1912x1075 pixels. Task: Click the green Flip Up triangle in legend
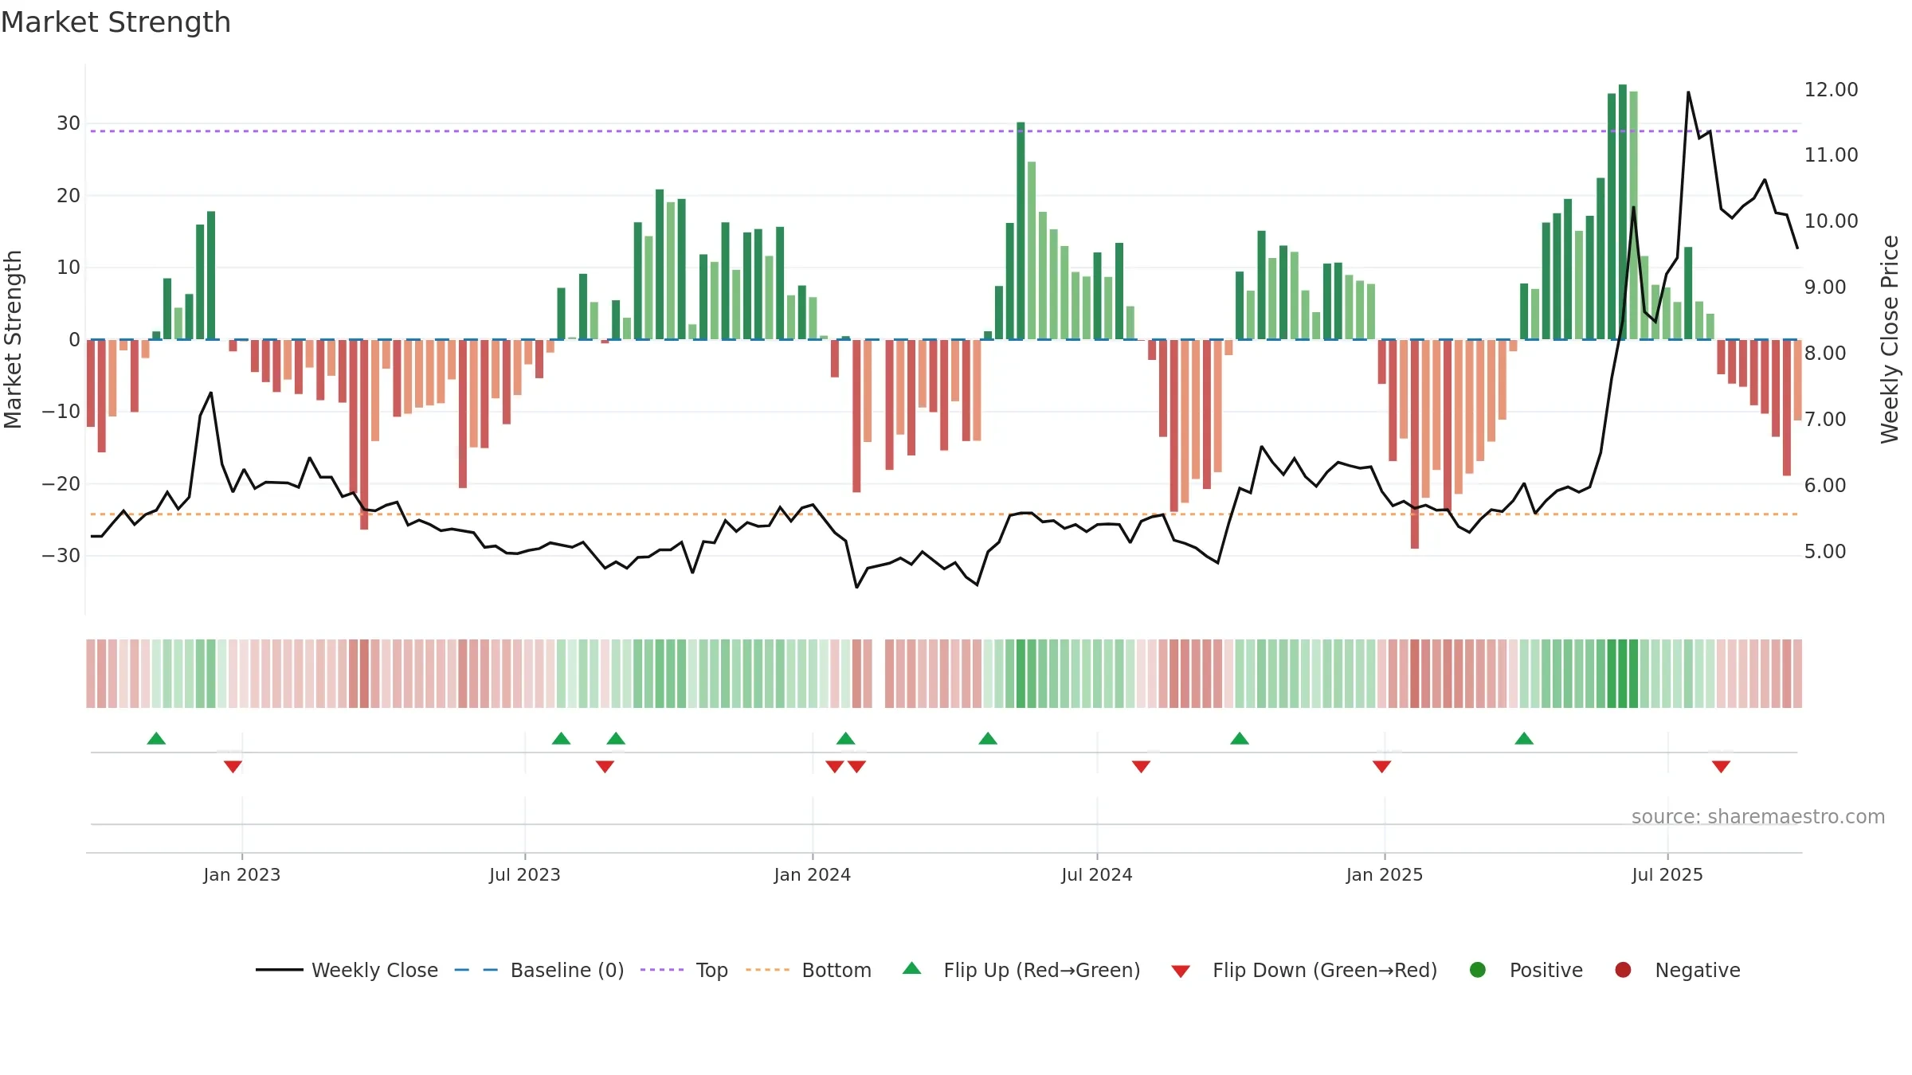pos(912,968)
